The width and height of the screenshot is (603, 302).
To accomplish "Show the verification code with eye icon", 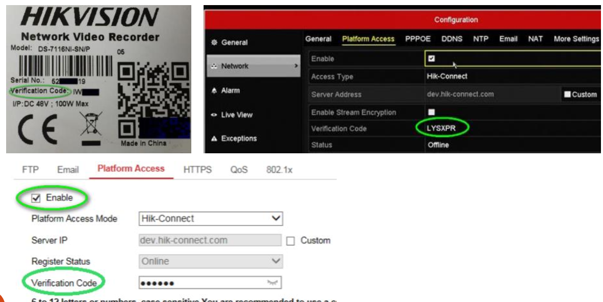I will (x=272, y=283).
